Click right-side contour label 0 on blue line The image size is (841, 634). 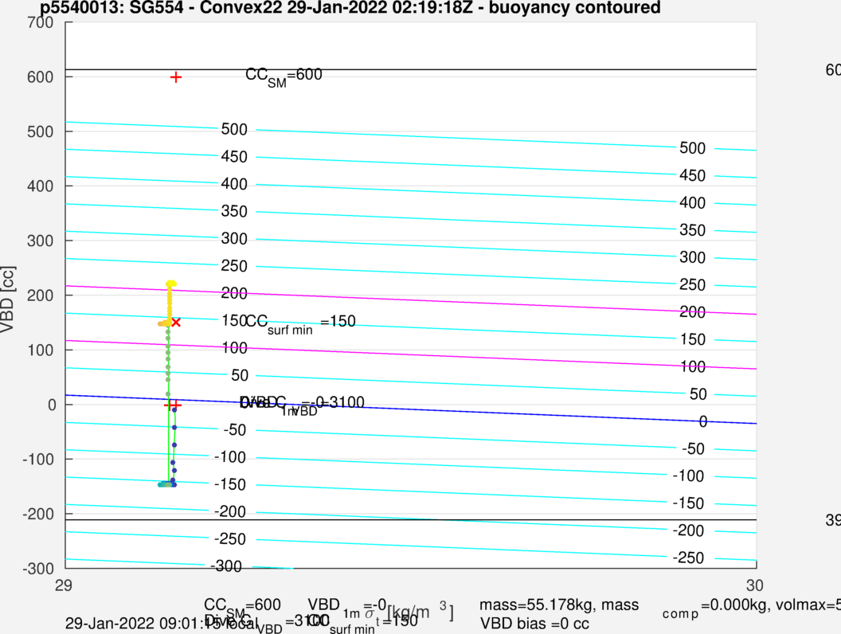[702, 422]
